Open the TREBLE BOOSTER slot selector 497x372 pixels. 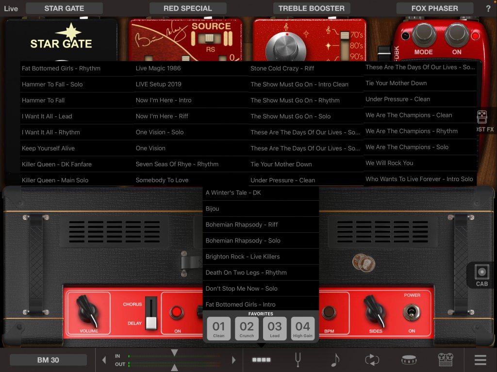pyautogui.click(x=311, y=8)
